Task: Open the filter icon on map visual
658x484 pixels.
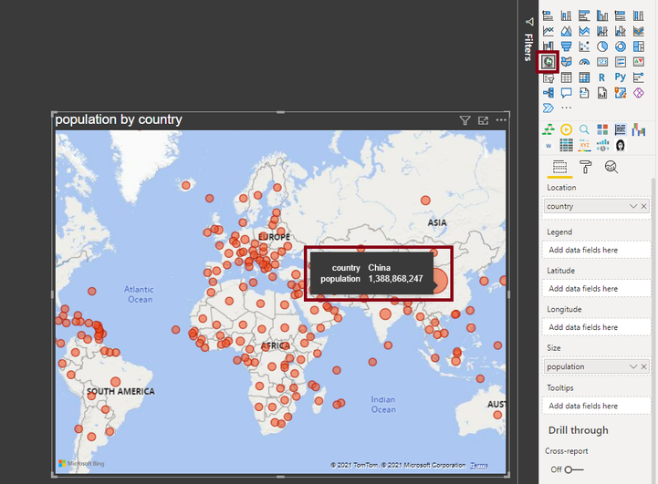Action: point(465,120)
